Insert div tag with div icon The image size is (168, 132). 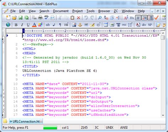point(144,25)
